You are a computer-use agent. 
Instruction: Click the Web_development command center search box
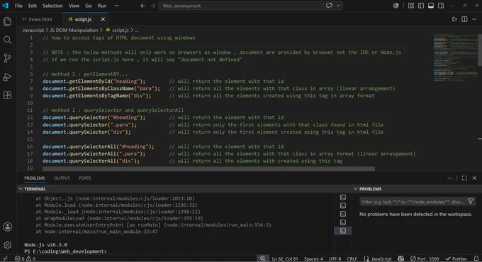241,6
